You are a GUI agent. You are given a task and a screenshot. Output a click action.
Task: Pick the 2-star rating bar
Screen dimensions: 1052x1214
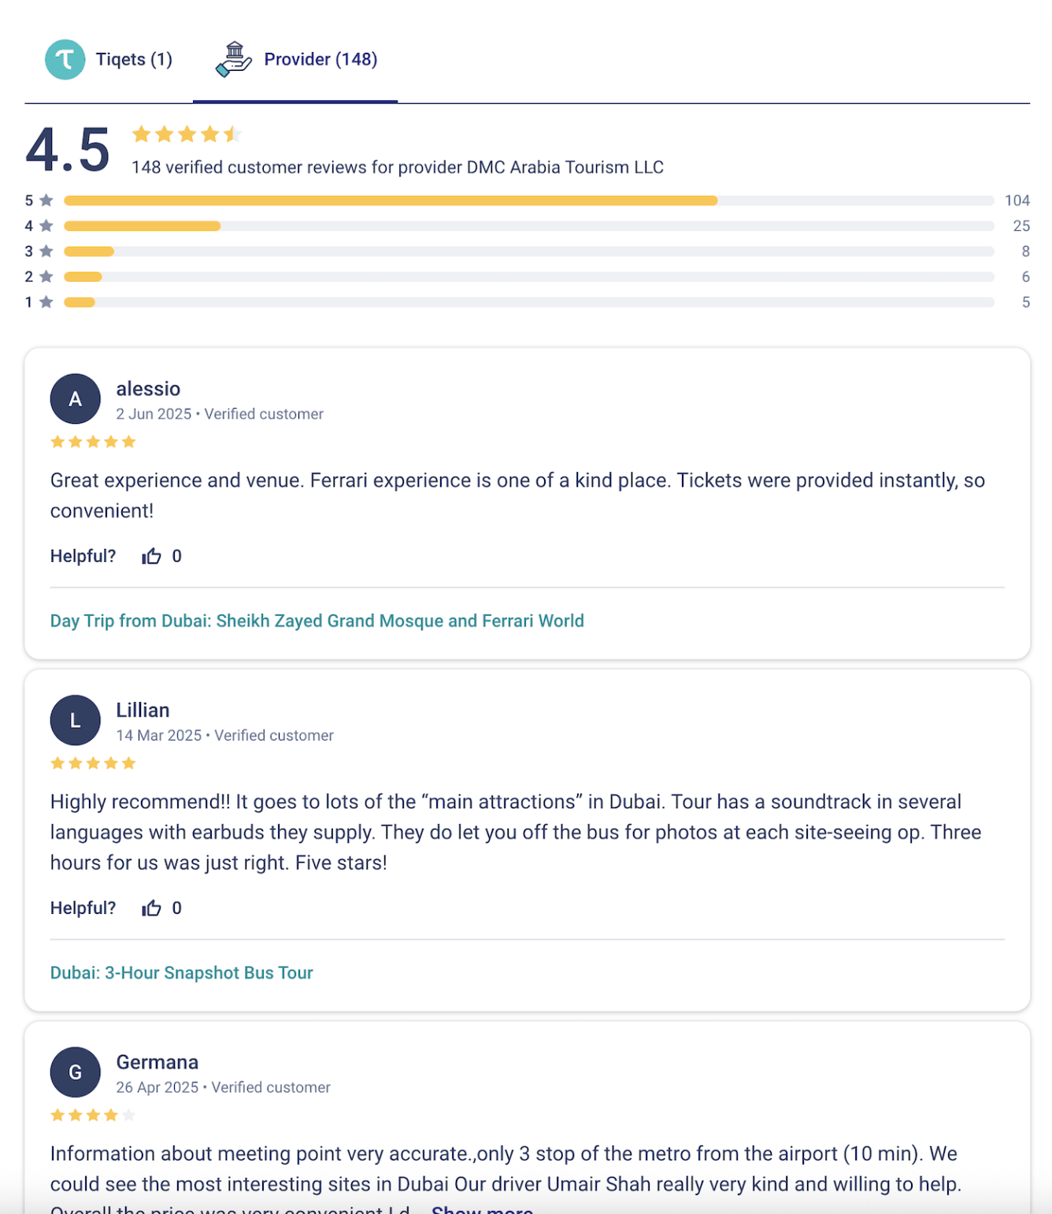pos(528,277)
